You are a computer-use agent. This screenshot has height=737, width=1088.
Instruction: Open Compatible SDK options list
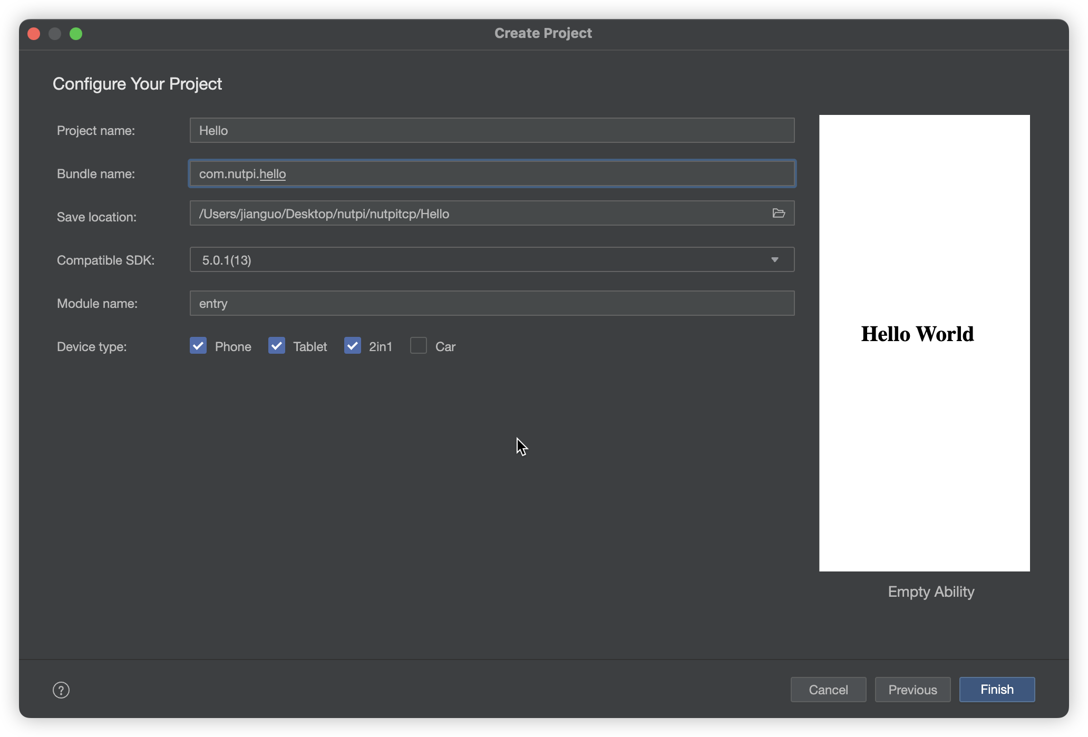[x=774, y=259]
